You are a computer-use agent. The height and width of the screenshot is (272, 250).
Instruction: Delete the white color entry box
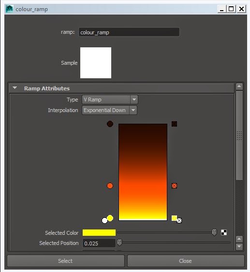pos(179,220)
